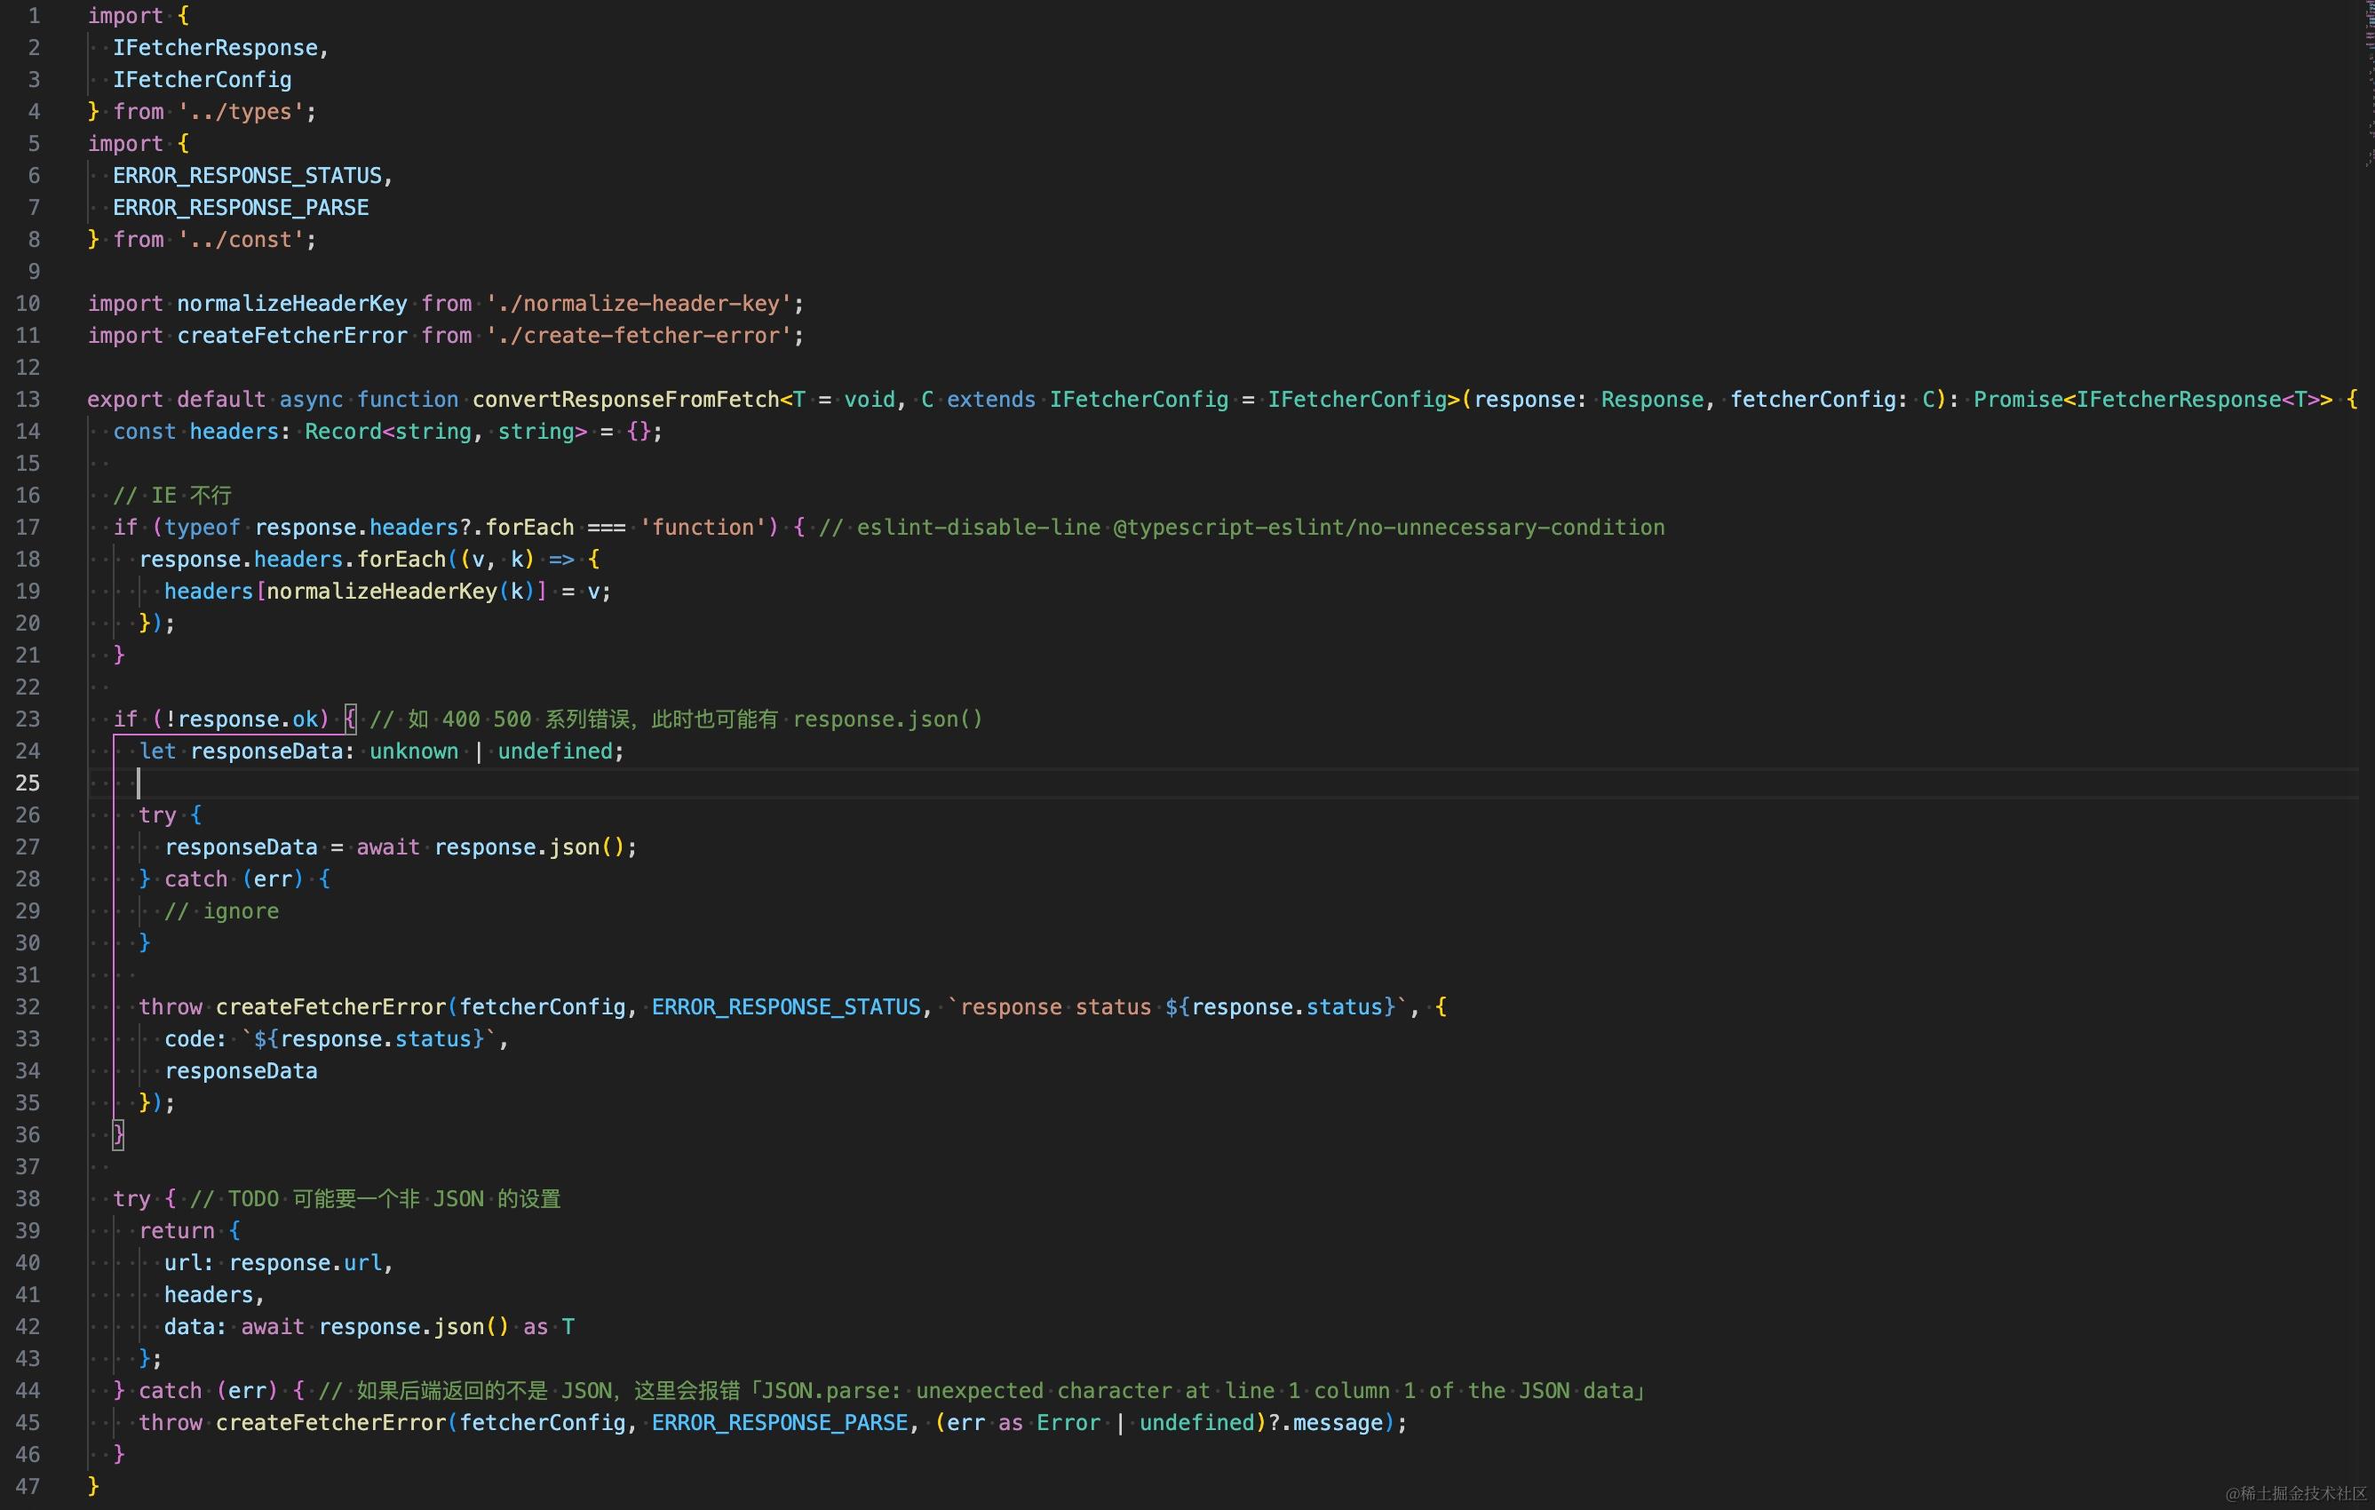Click the TODO comment after the try keyword
This screenshot has height=1510, width=2375.
tap(375, 1198)
